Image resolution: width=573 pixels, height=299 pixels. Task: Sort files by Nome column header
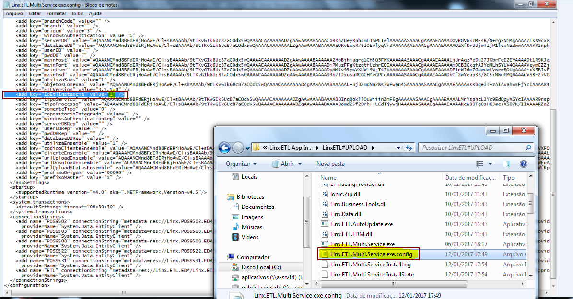coord(328,177)
